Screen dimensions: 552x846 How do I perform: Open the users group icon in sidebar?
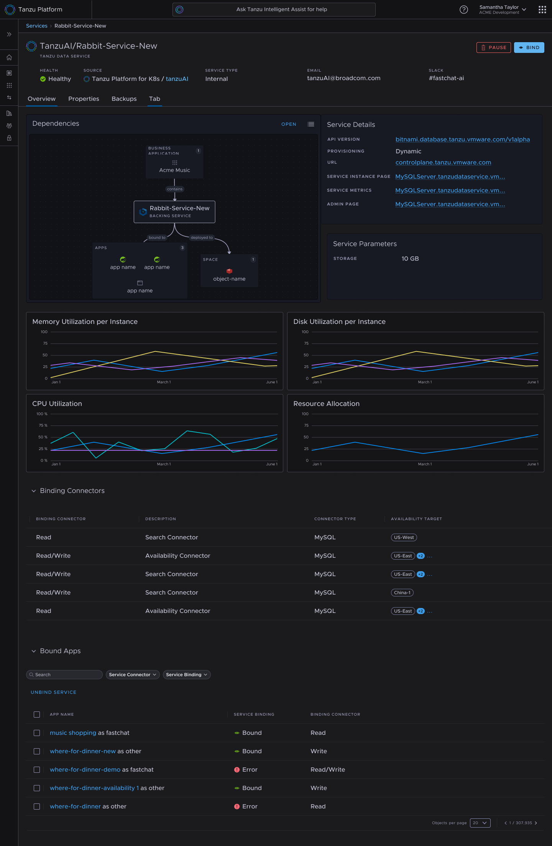click(9, 126)
